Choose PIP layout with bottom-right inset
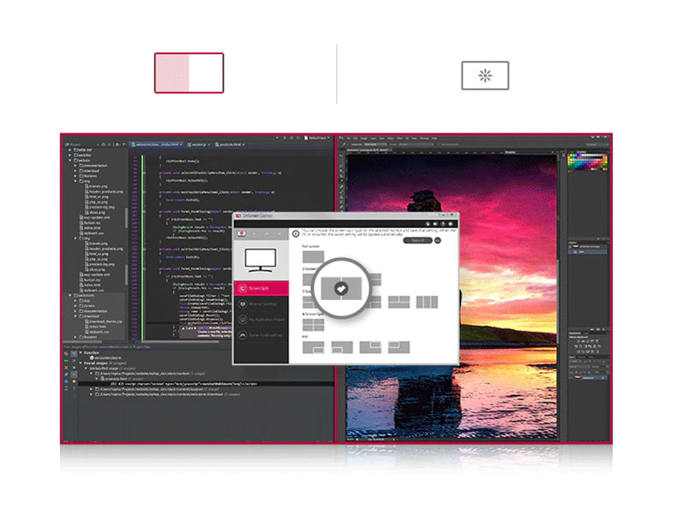Viewport: 684px width, 513px height. pyautogui.click(x=313, y=347)
